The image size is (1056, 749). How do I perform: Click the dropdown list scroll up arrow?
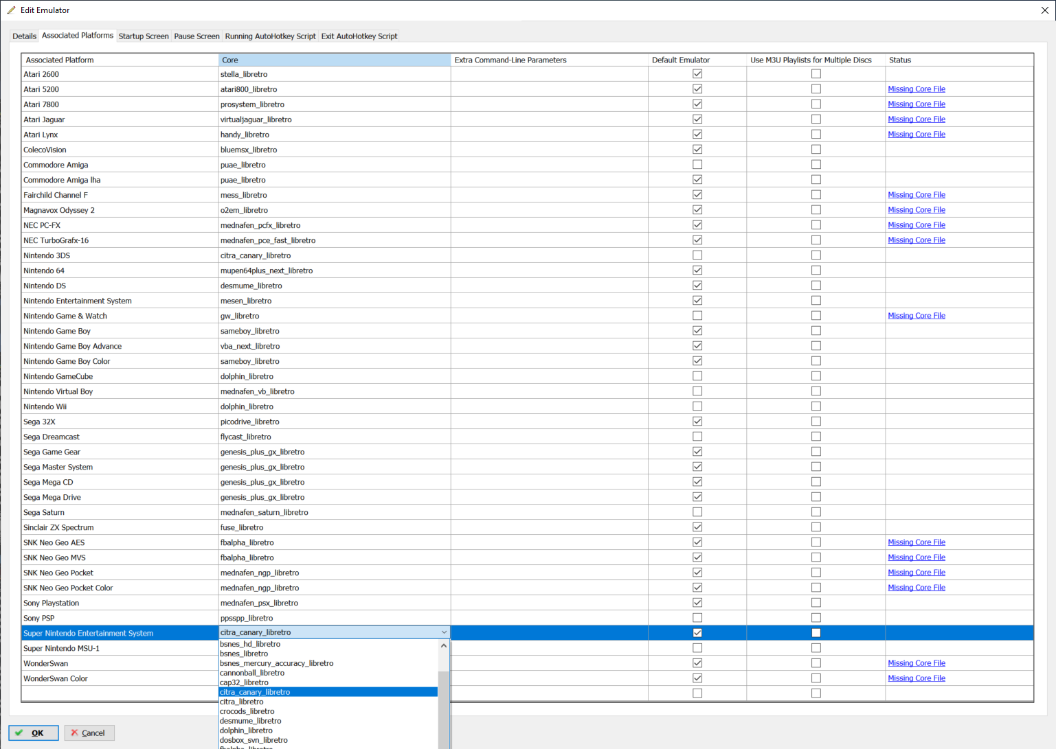(x=444, y=645)
